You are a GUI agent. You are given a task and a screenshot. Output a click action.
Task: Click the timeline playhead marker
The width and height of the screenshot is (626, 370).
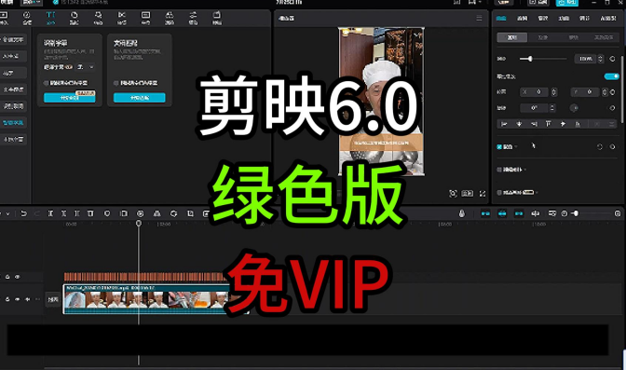[139, 223]
